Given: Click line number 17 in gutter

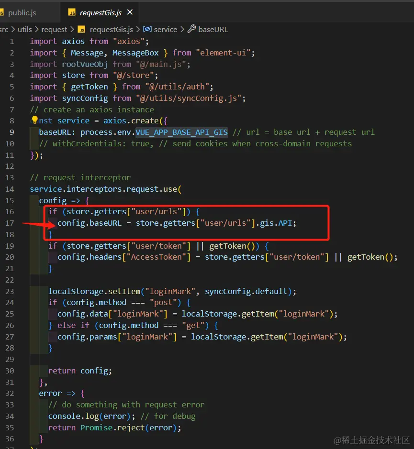Looking at the screenshot, I should click(x=10, y=223).
